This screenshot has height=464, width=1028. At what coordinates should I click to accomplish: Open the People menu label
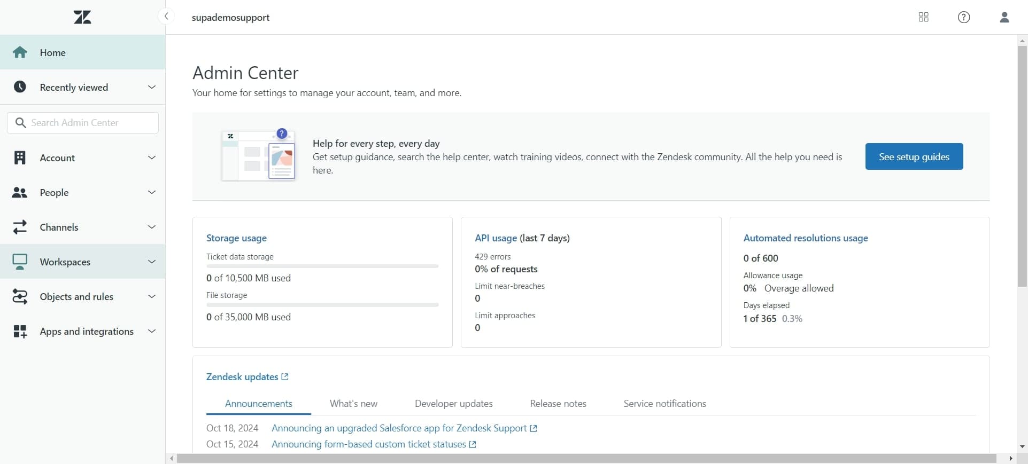click(x=54, y=192)
